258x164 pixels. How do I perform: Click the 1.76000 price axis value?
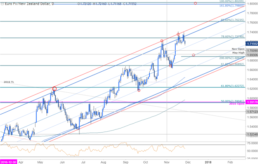(252, 23)
